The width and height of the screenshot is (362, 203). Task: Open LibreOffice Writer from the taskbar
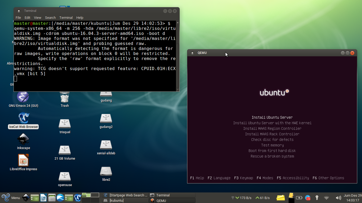[x=43, y=197]
